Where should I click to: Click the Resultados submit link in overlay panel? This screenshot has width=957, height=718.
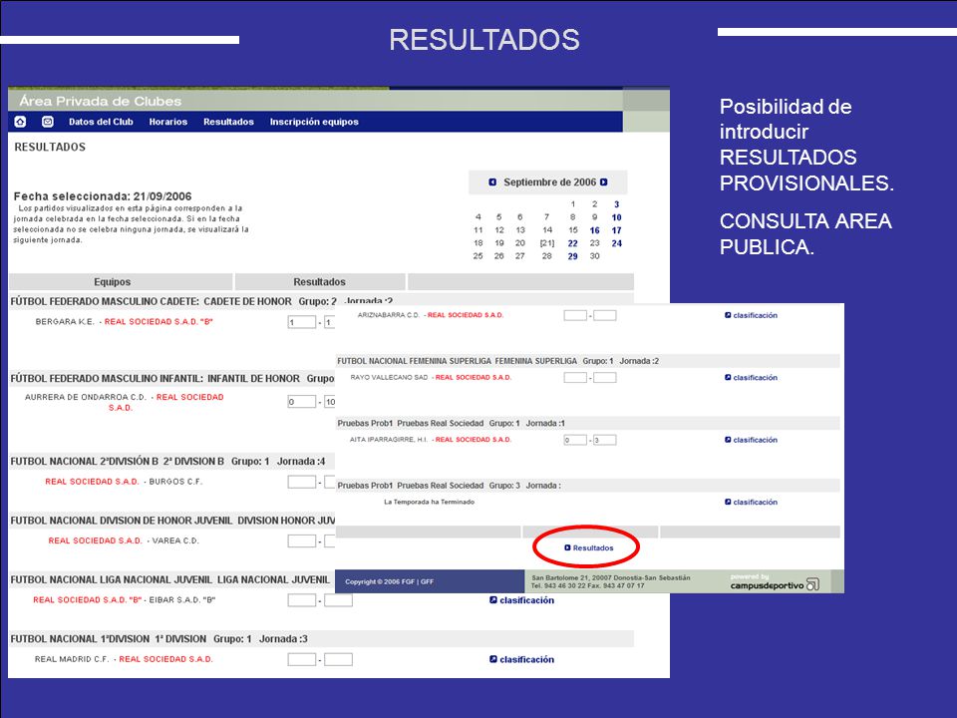coord(592,548)
